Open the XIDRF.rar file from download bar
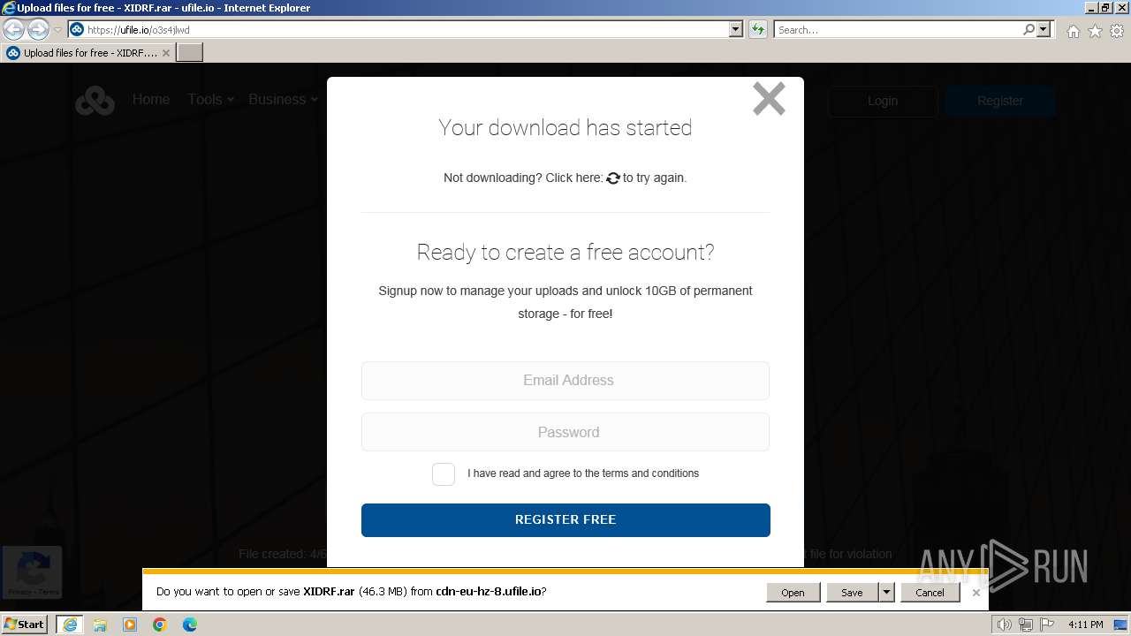Image resolution: width=1131 pixels, height=636 pixels. [793, 593]
